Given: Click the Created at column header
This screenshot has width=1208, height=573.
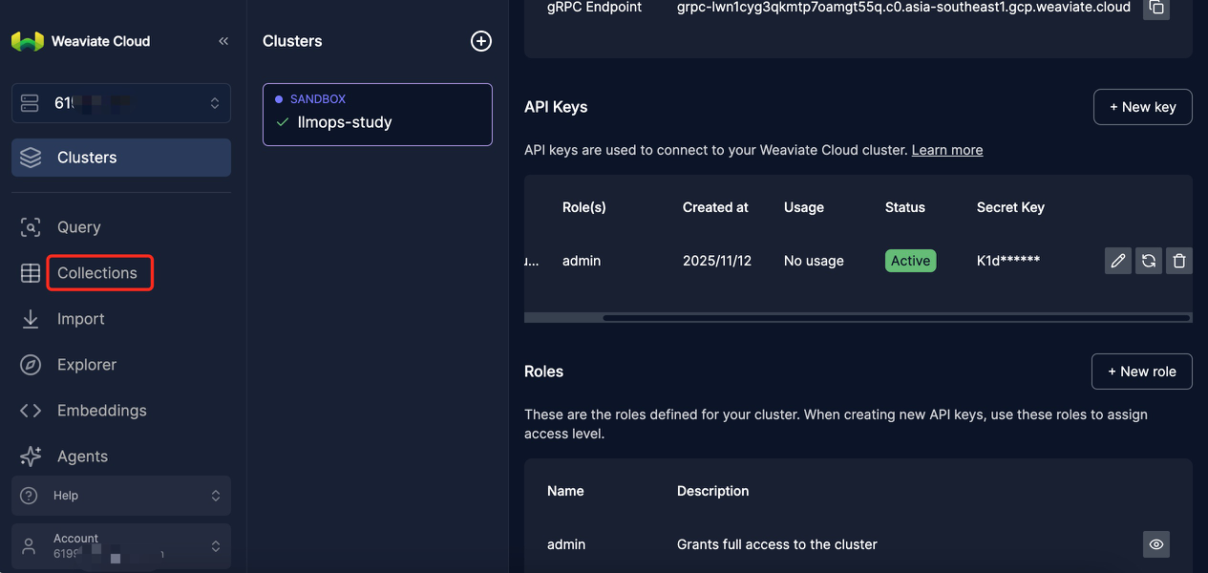Looking at the screenshot, I should (x=715, y=207).
